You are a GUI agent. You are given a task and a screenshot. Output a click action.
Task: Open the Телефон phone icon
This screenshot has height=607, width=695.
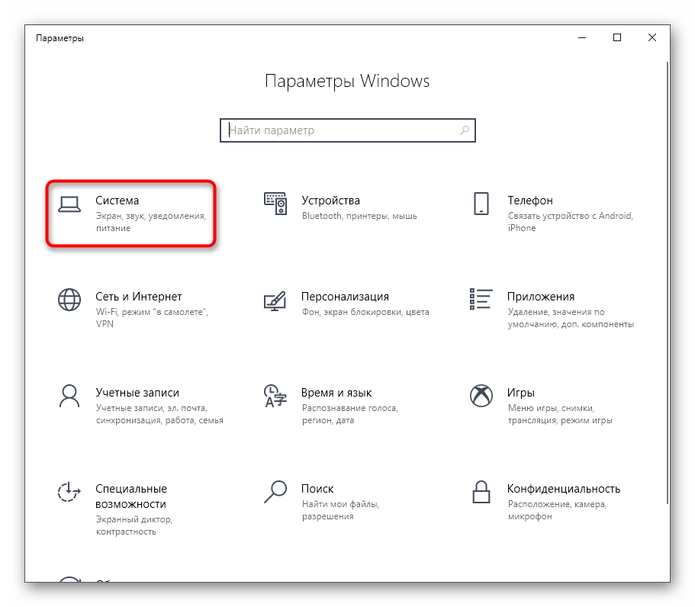(x=481, y=204)
